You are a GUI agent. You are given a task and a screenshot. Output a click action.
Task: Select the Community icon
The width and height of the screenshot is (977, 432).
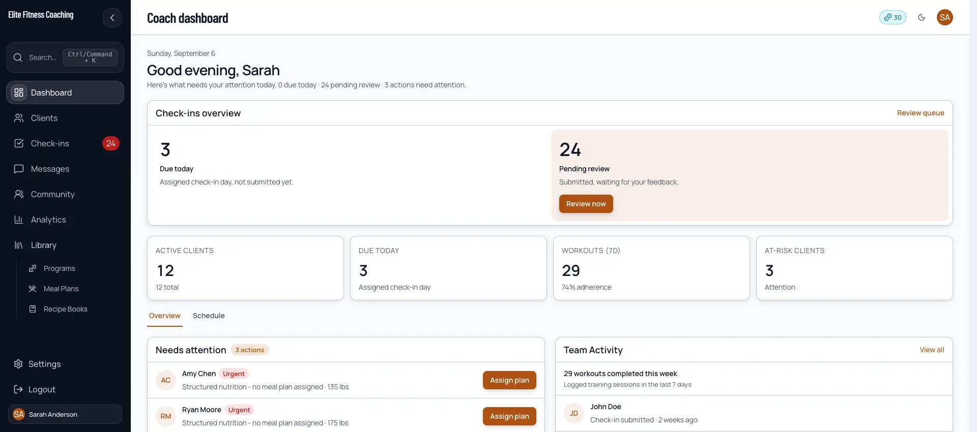[x=19, y=194]
